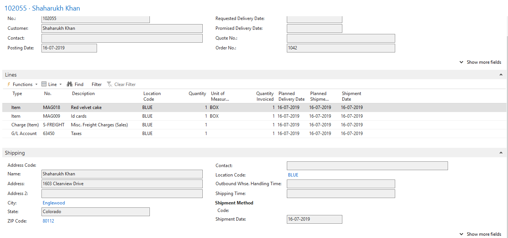Collapse the Shipping section with its chevron
508x238 pixels.
click(x=501, y=153)
